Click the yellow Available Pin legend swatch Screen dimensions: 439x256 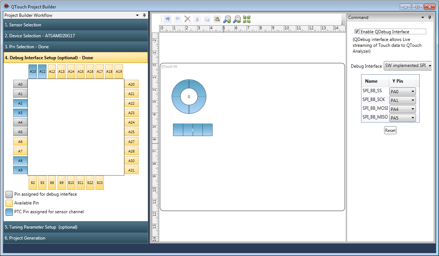pyautogui.click(x=9, y=203)
